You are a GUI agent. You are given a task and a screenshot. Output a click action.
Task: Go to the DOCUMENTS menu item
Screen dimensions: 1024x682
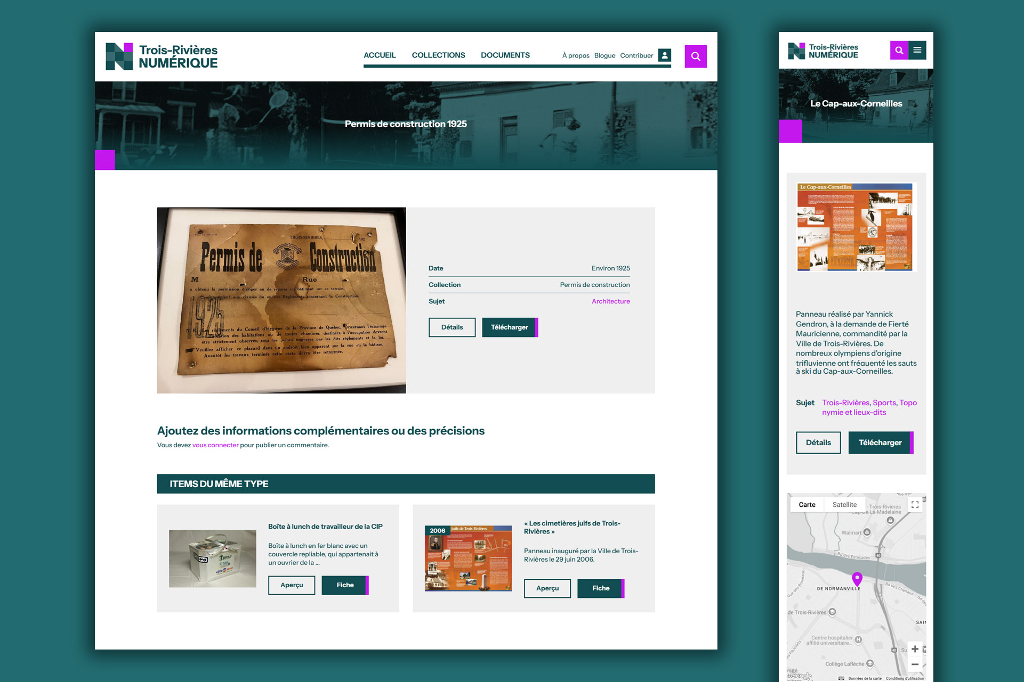point(505,55)
